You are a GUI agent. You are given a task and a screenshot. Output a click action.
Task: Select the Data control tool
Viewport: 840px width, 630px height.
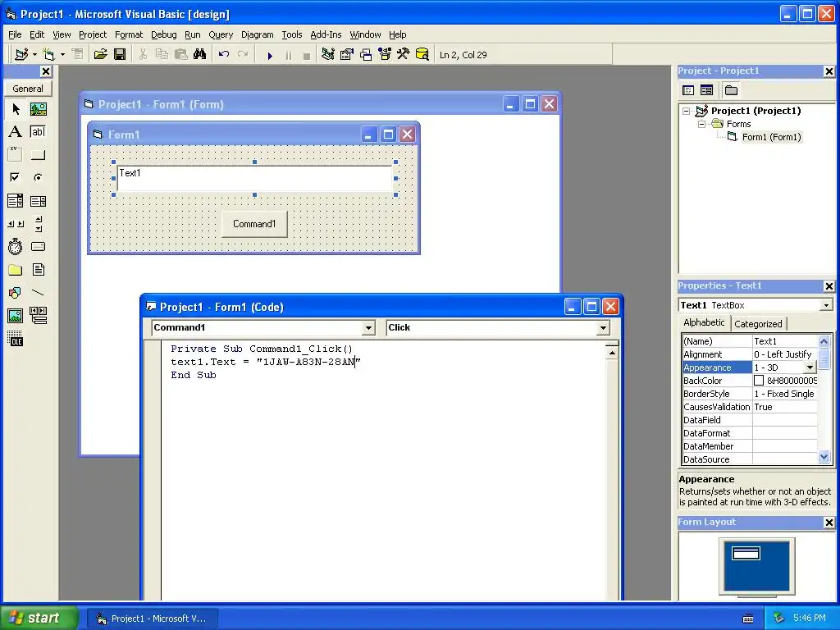point(38,316)
